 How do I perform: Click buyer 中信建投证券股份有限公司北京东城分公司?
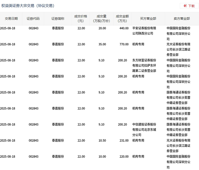pyautogui.click(x=144, y=129)
